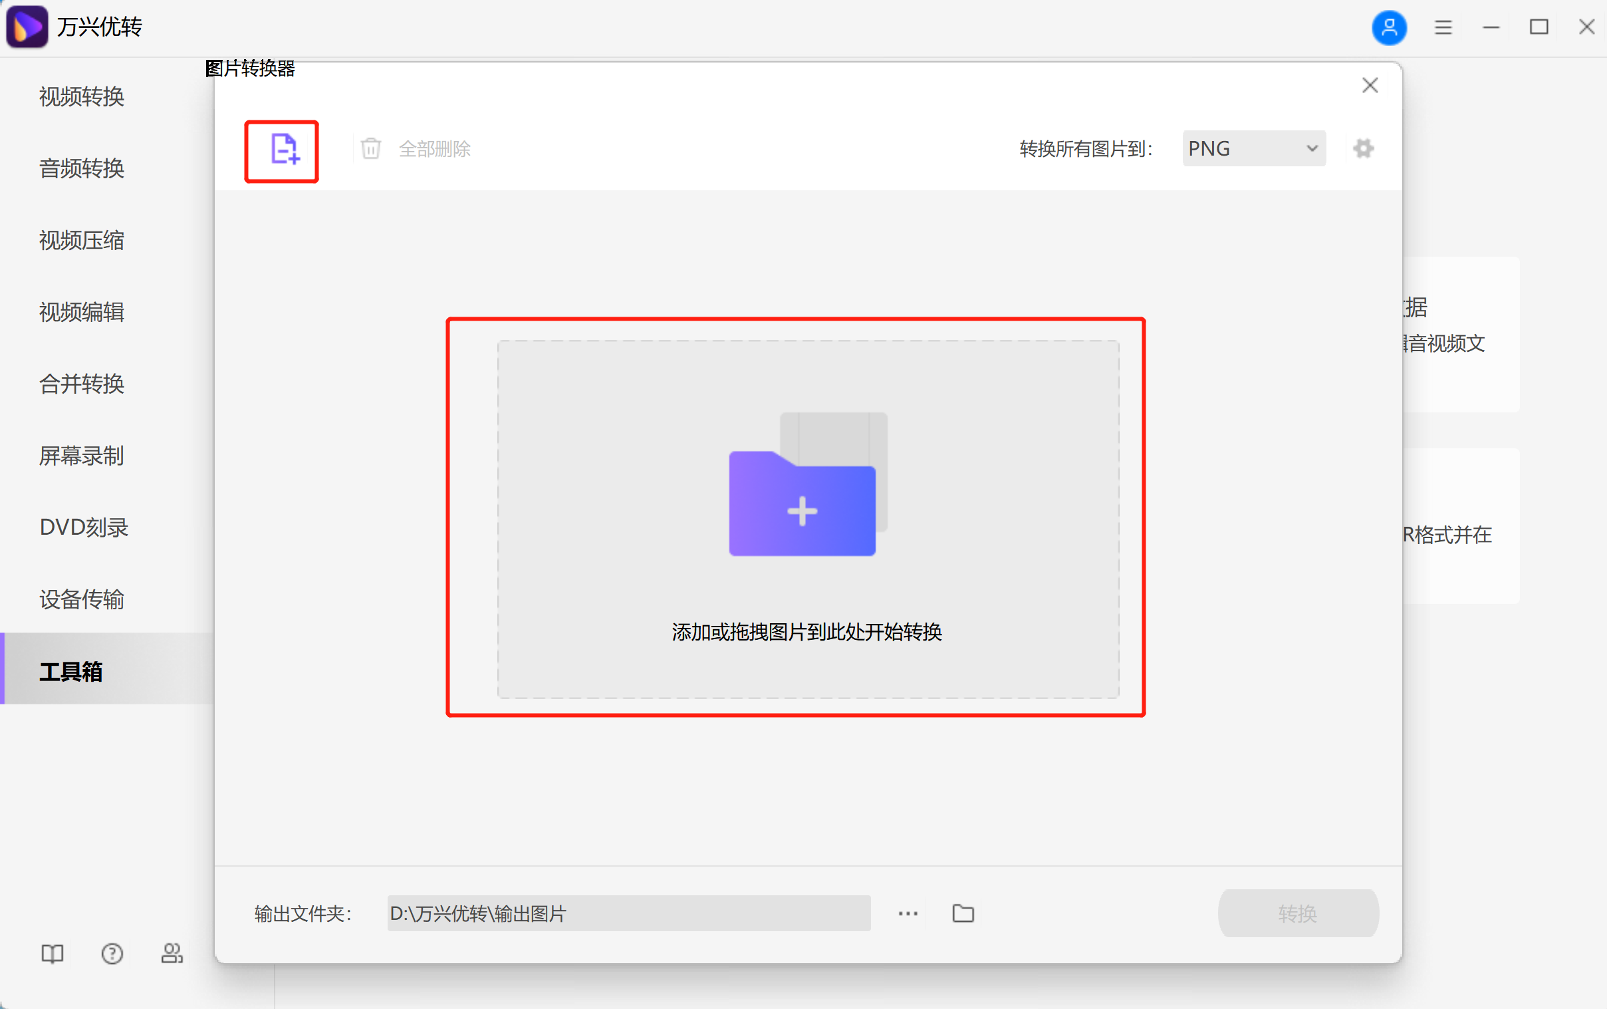Viewport: 1607px width, 1009px height.
Task: Click the output folder path field
Action: (628, 913)
